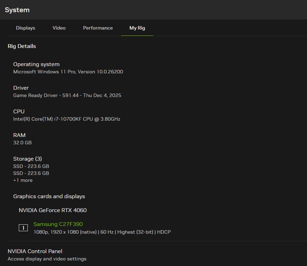Select 'NVIDIA GeForce RTX 4060' text
This screenshot has width=307, height=266.
tap(52, 210)
